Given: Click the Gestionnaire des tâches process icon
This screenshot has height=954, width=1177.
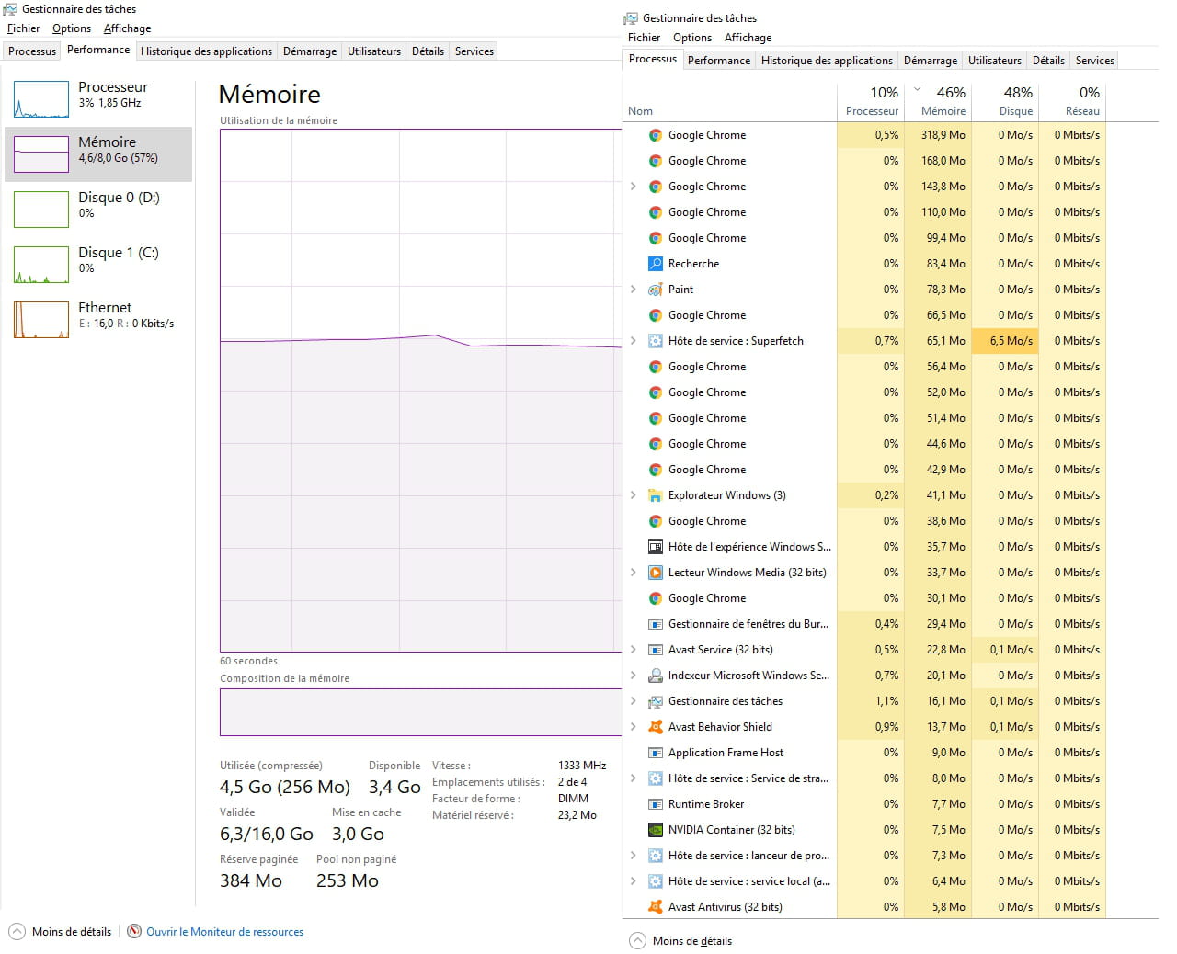Looking at the screenshot, I should click(656, 701).
